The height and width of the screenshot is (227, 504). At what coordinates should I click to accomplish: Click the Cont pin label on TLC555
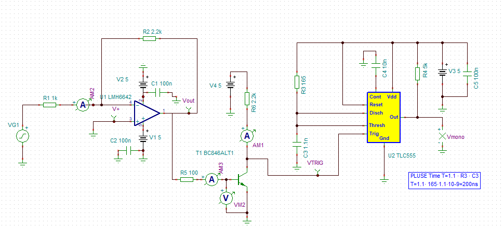click(x=376, y=96)
